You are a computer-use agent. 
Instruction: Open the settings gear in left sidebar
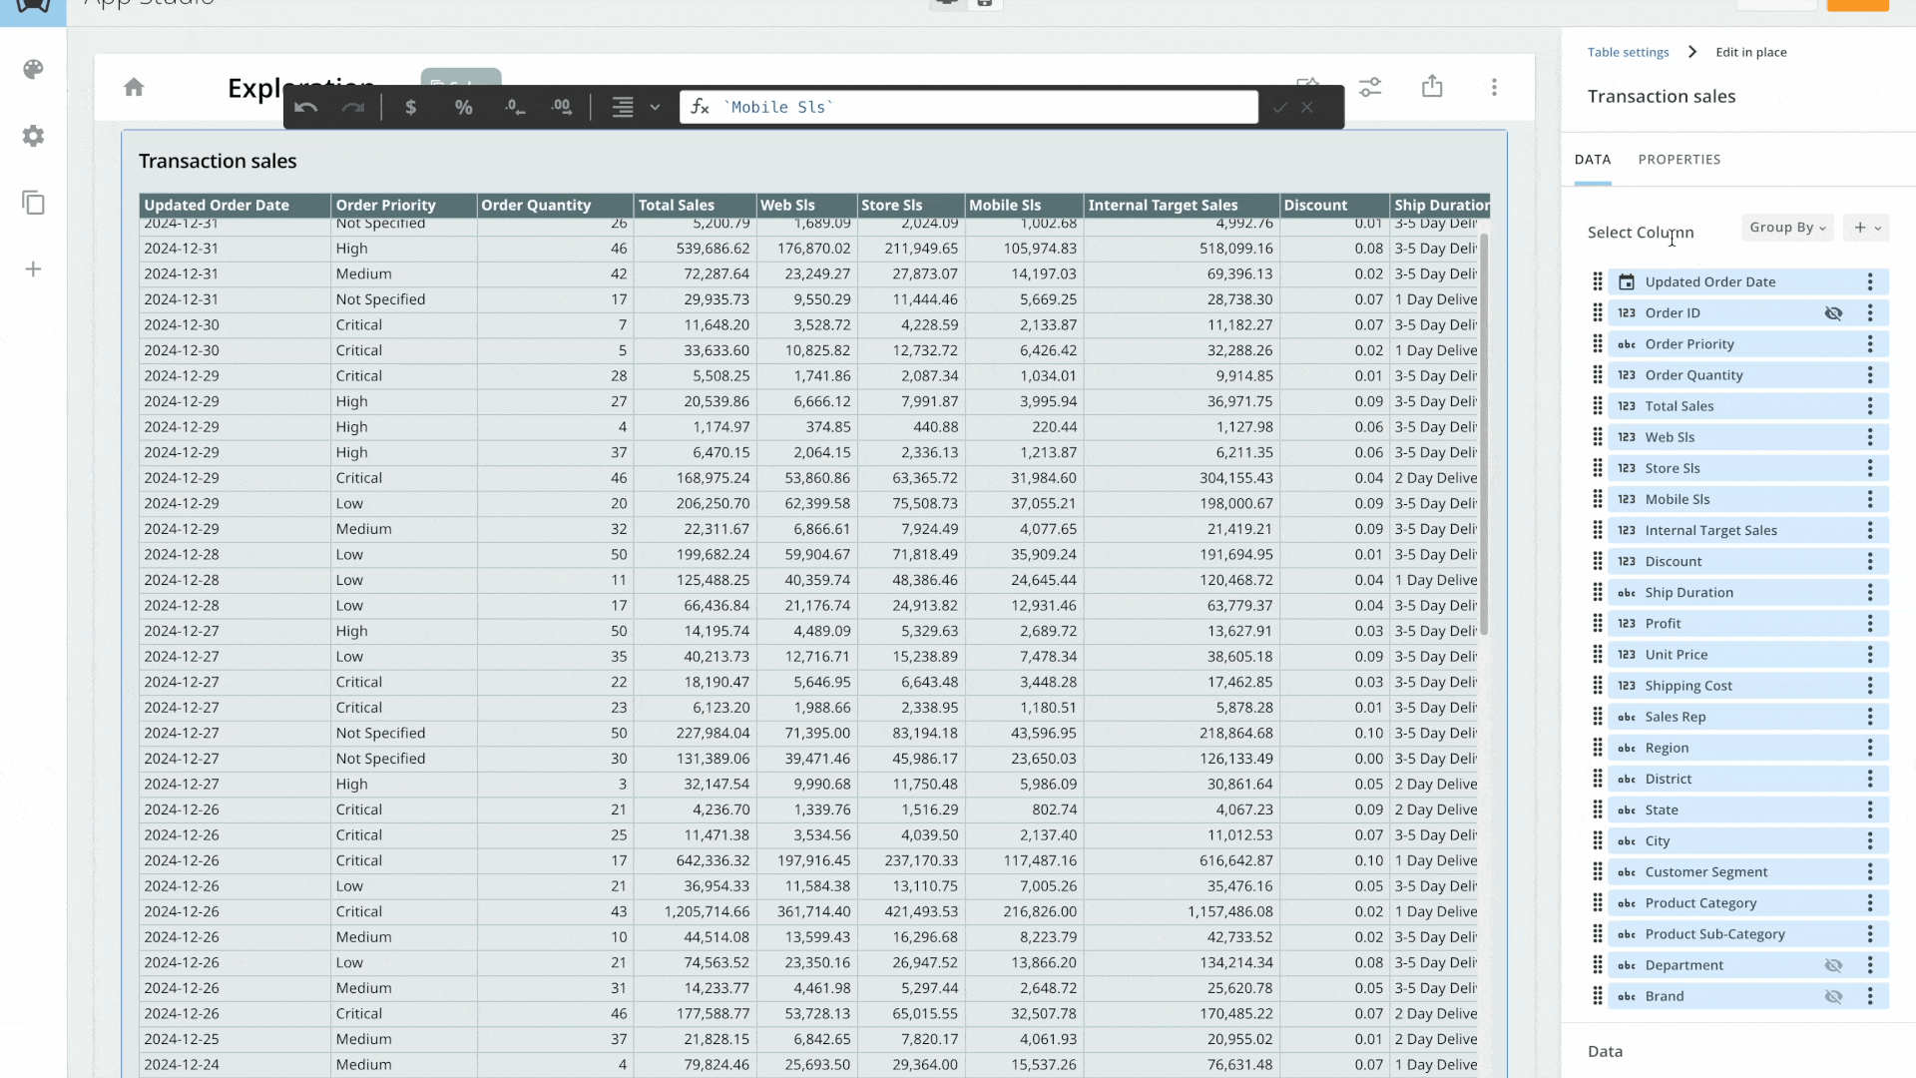[33, 136]
